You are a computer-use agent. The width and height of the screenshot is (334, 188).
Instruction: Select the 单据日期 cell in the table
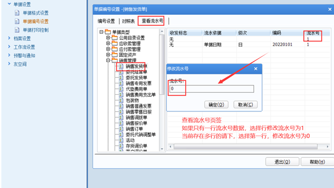(213, 45)
